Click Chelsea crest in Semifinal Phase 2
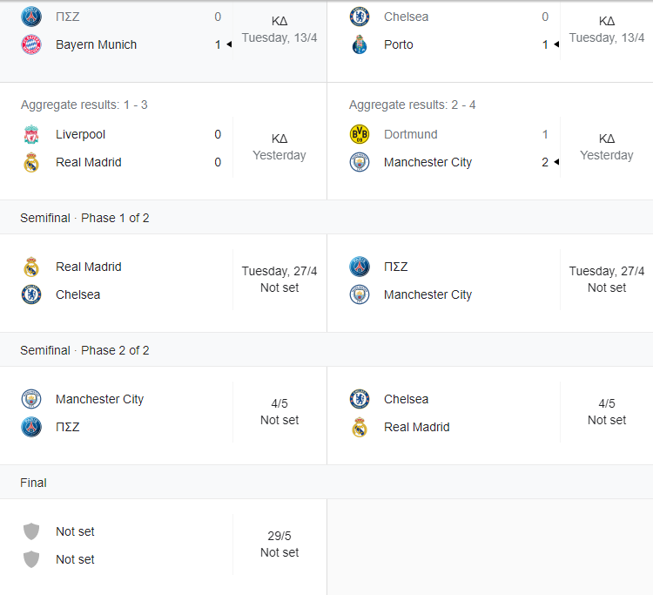 coord(360,399)
